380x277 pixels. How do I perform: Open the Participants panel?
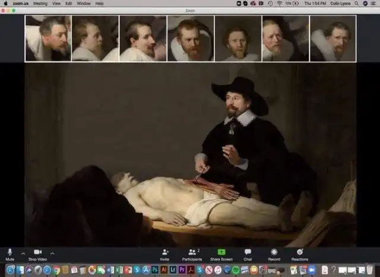(x=192, y=253)
